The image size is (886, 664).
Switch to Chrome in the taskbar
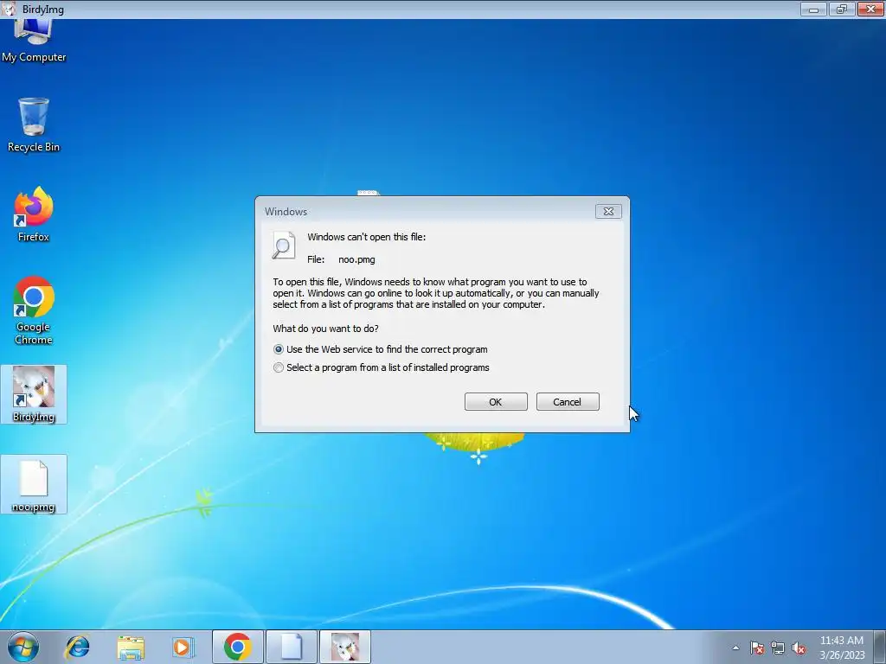pyautogui.click(x=237, y=647)
